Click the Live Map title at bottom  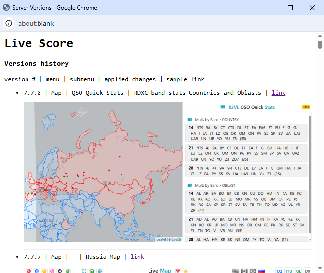click(x=160, y=271)
